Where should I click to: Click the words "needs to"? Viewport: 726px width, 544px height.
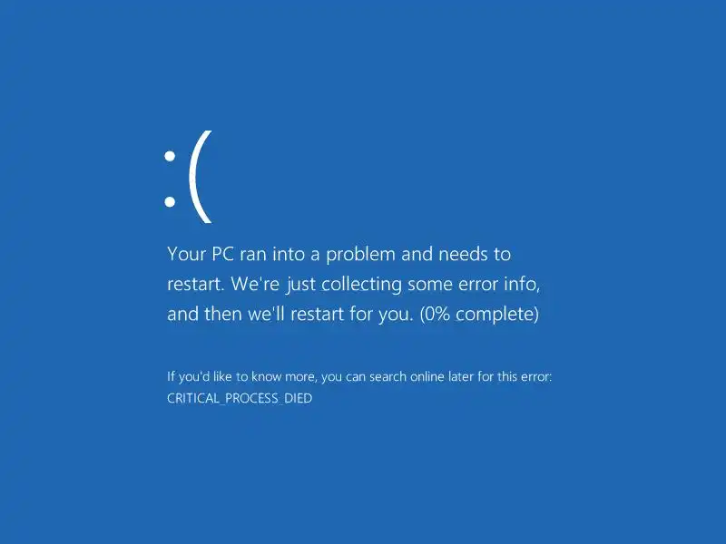pyautogui.click(x=475, y=254)
